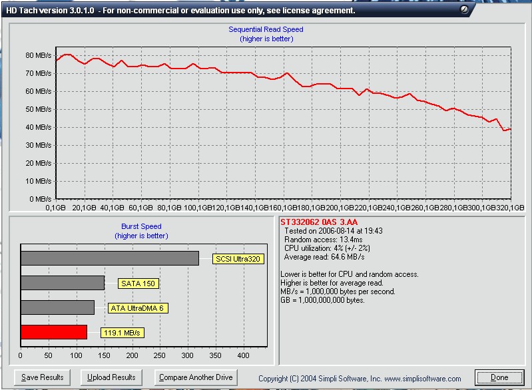Select the 119.1 MB/s burst label
This screenshot has width=532, height=390.
click(x=122, y=333)
